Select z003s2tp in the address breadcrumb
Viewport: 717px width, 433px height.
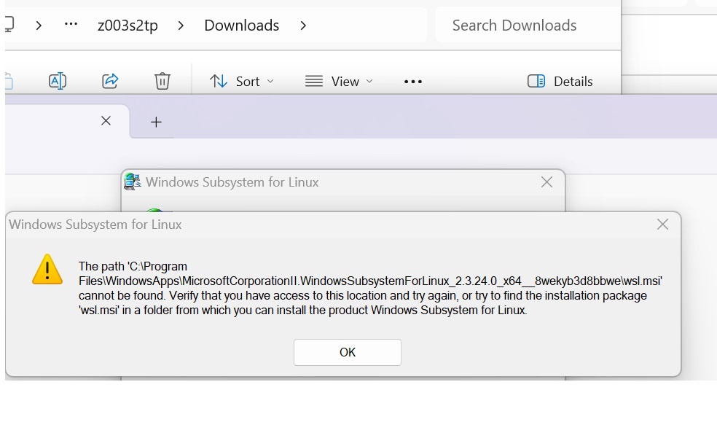128,25
